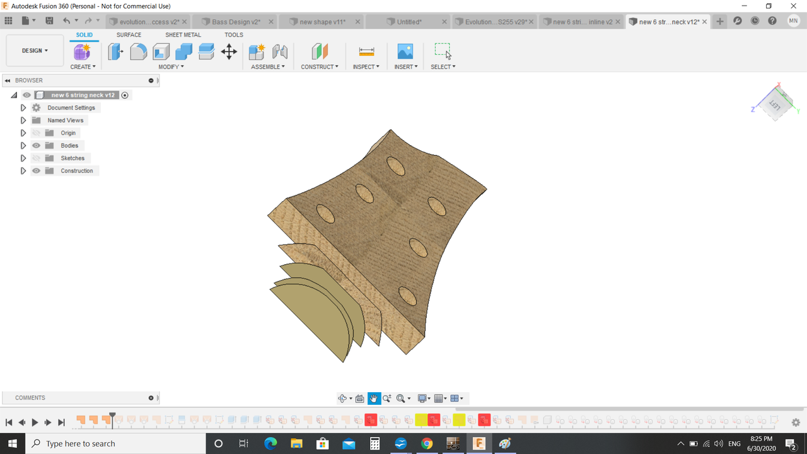Image resolution: width=807 pixels, height=454 pixels.
Task: Click the activate component radio button
Action: click(x=125, y=95)
